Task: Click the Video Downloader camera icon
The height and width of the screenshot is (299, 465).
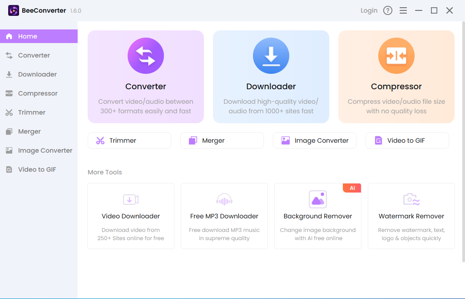Action: click(131, 200)
